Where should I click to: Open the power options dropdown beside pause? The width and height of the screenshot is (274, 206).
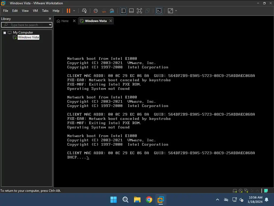click(74, 11)
